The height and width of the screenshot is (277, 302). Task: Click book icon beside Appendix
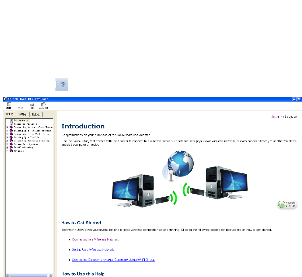point(11,151)
